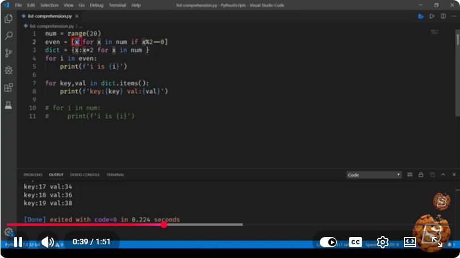This screenshot has width=460, height=258.
Task: Open the Search view in activity bar
Action: (9, 36)
